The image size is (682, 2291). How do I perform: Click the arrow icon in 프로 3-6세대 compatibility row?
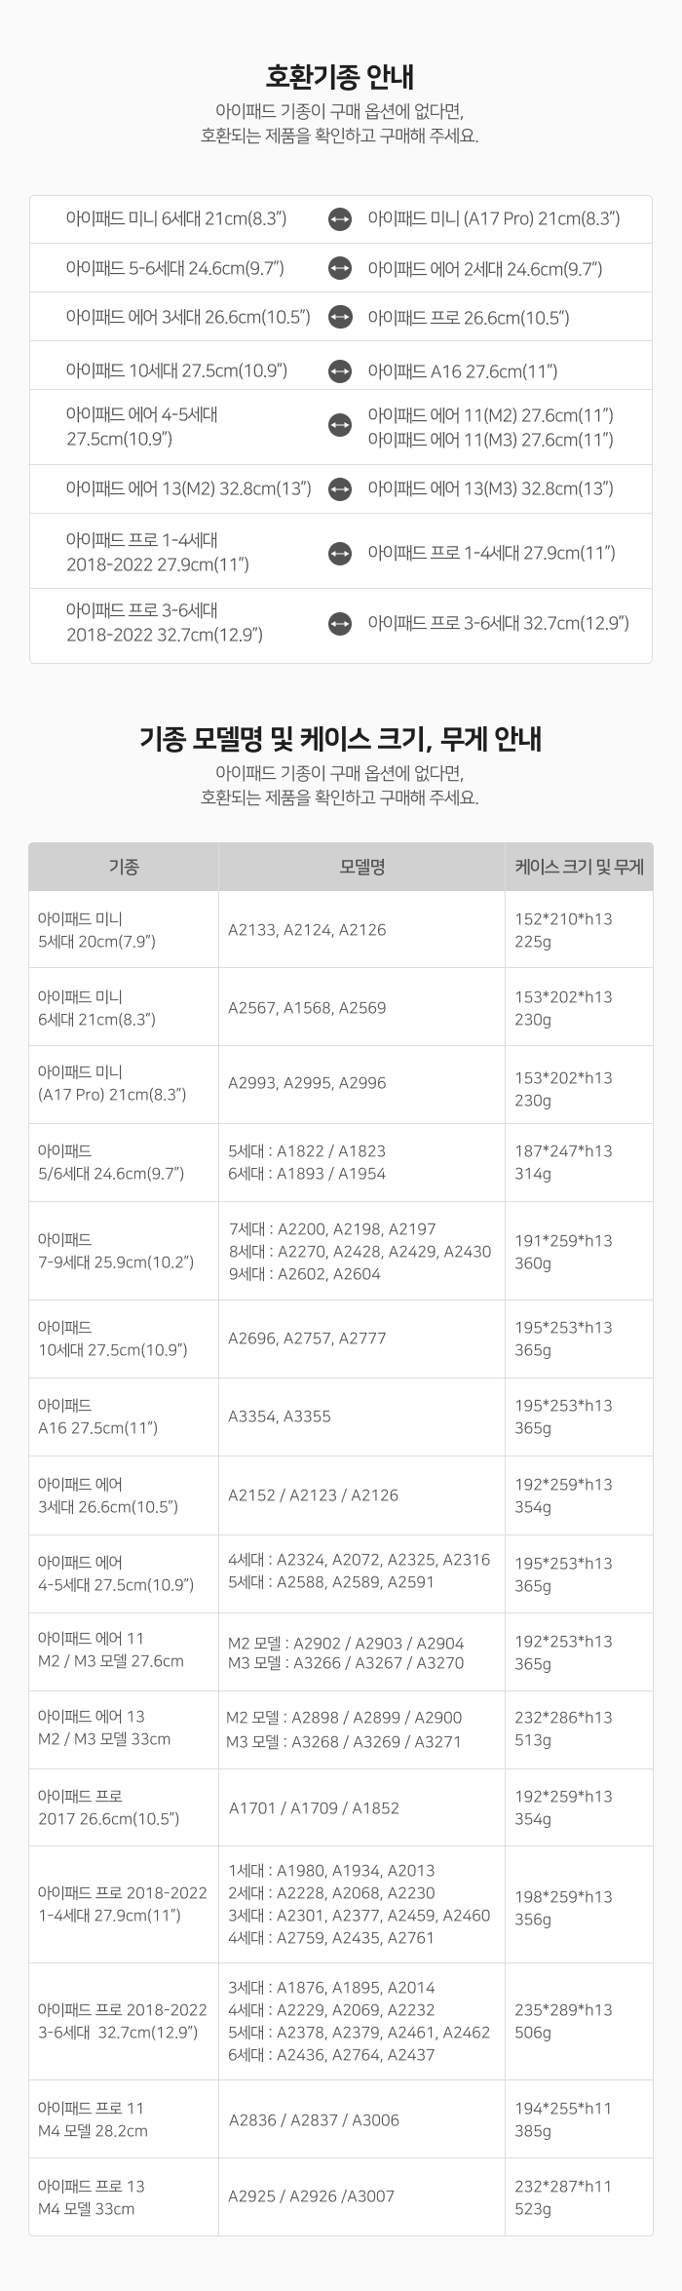tap(339, 623)
